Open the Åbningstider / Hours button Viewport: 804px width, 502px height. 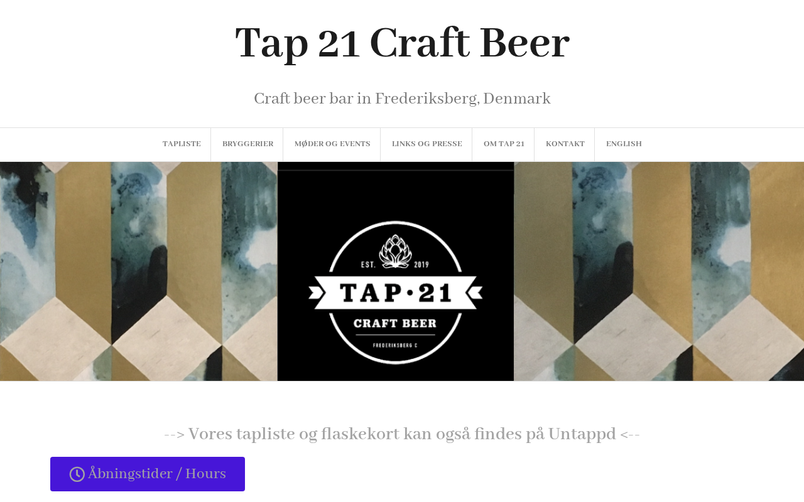(x=148, y=474)
